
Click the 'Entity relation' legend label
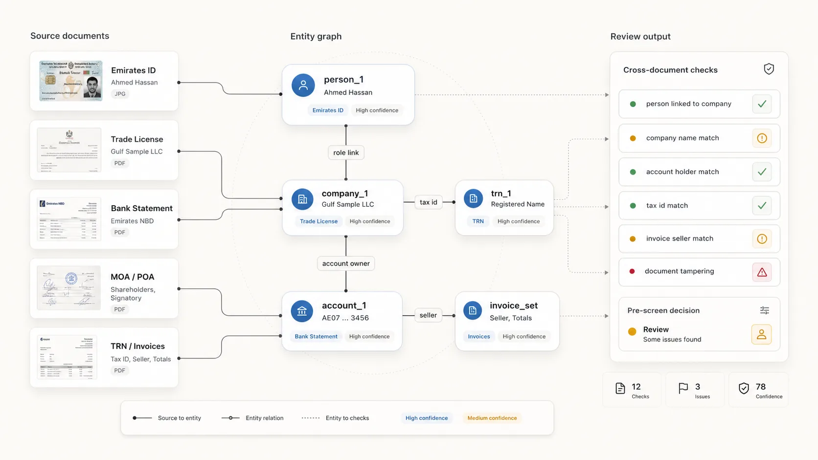pos(265,418)
